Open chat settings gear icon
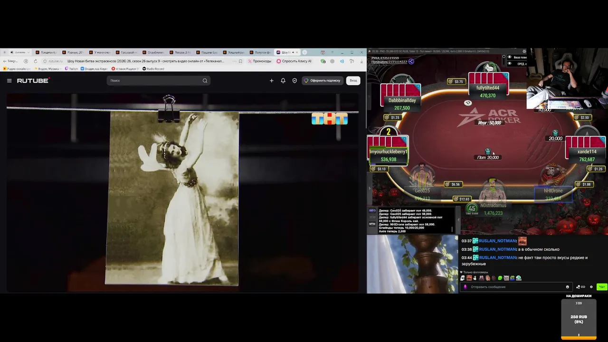Viewport: 608px width, 342px height. [x=591, y=287]
